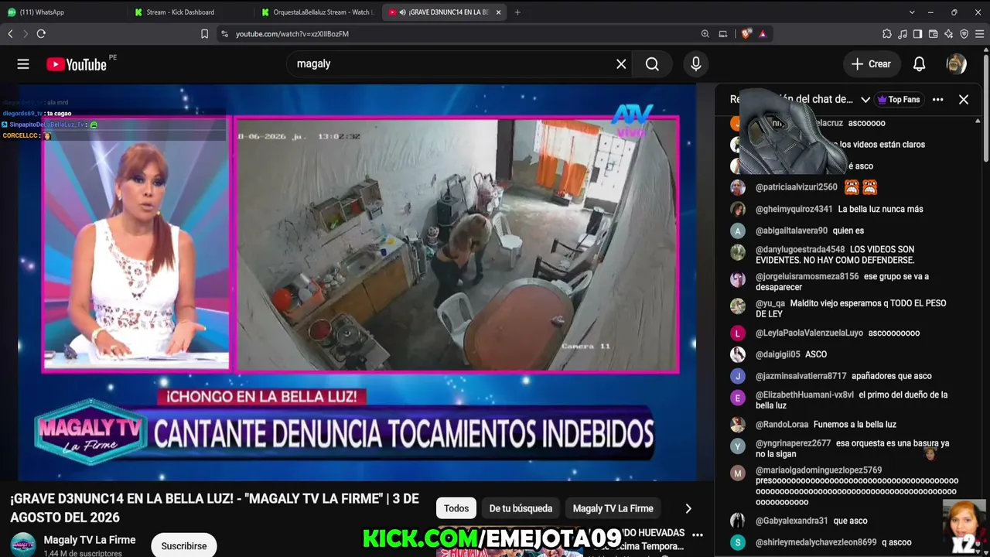Open the Magaly TV La Firme channel name

[x=90, y=540]
